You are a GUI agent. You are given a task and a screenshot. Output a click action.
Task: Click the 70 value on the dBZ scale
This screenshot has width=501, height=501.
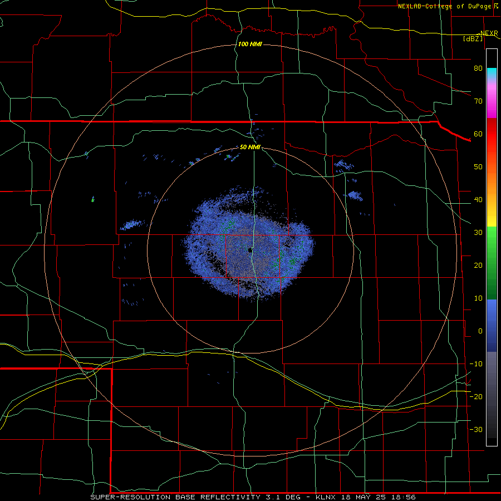coord(478,101)
